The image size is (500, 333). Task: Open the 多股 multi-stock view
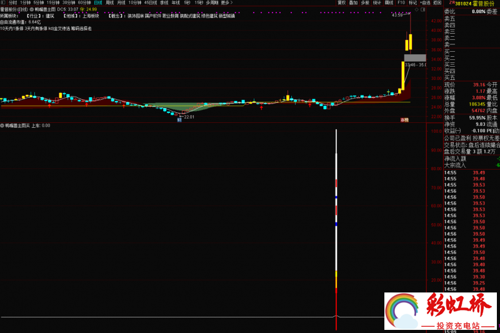[365, 2]
